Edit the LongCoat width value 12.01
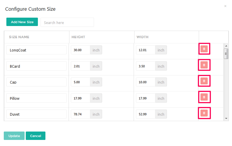 [x=146, y=50]
